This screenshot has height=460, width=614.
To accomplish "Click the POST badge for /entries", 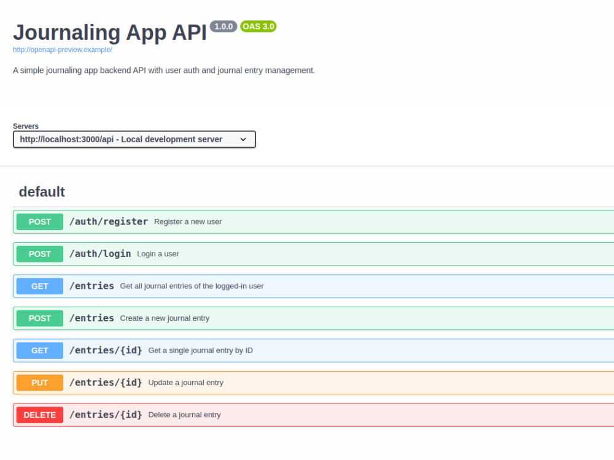I will click(39, 318).
